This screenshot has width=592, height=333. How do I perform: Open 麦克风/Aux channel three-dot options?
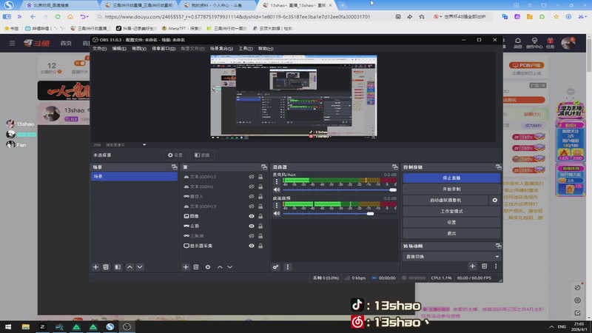(x=276, y=181)
